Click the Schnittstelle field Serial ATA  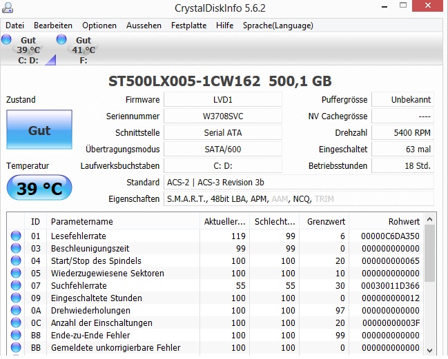(x=223, y=132)
